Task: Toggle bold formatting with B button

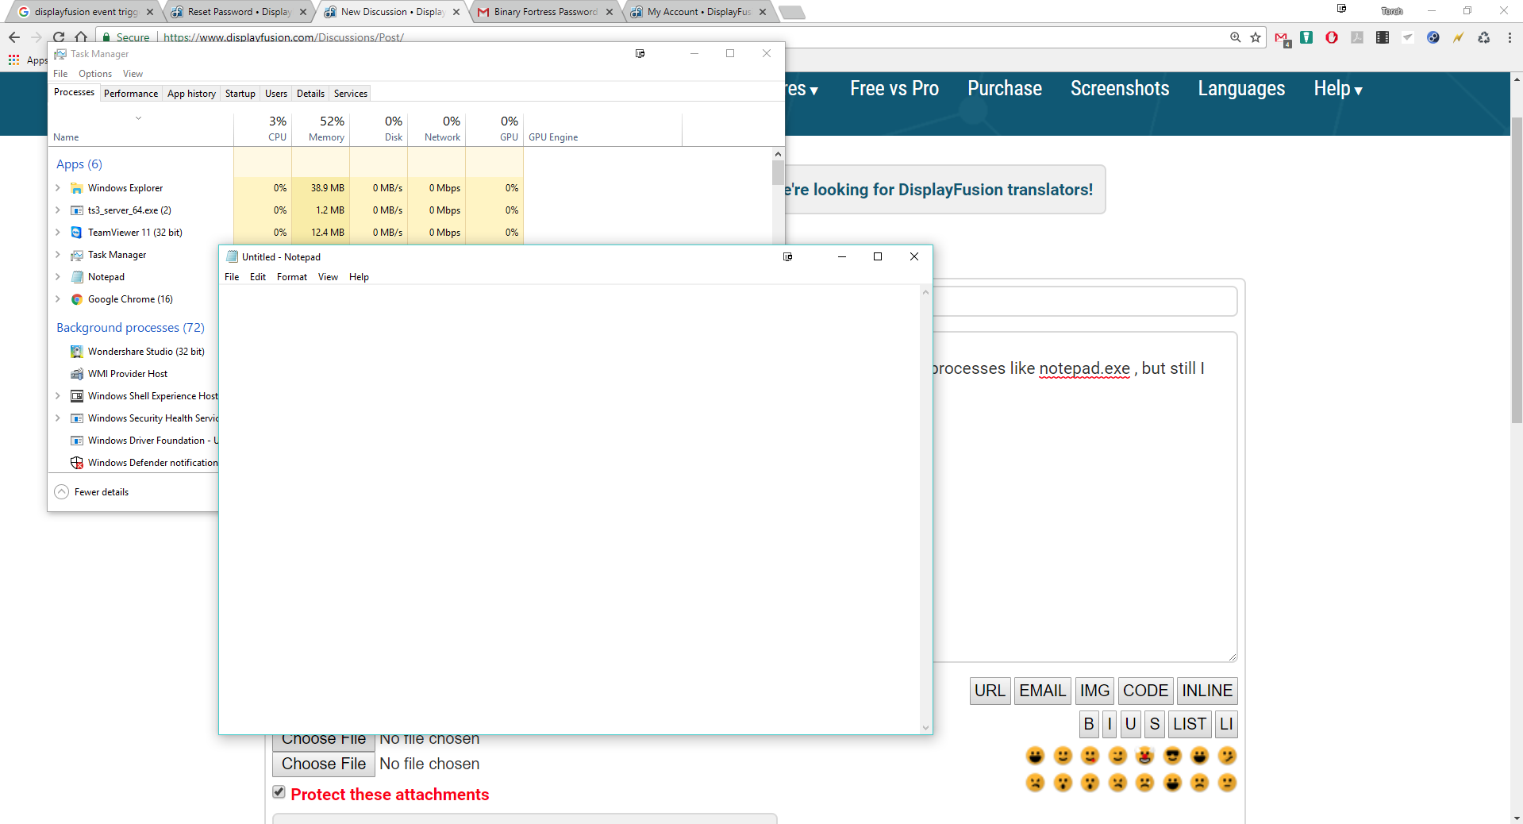Action: tap(1088, 724)
